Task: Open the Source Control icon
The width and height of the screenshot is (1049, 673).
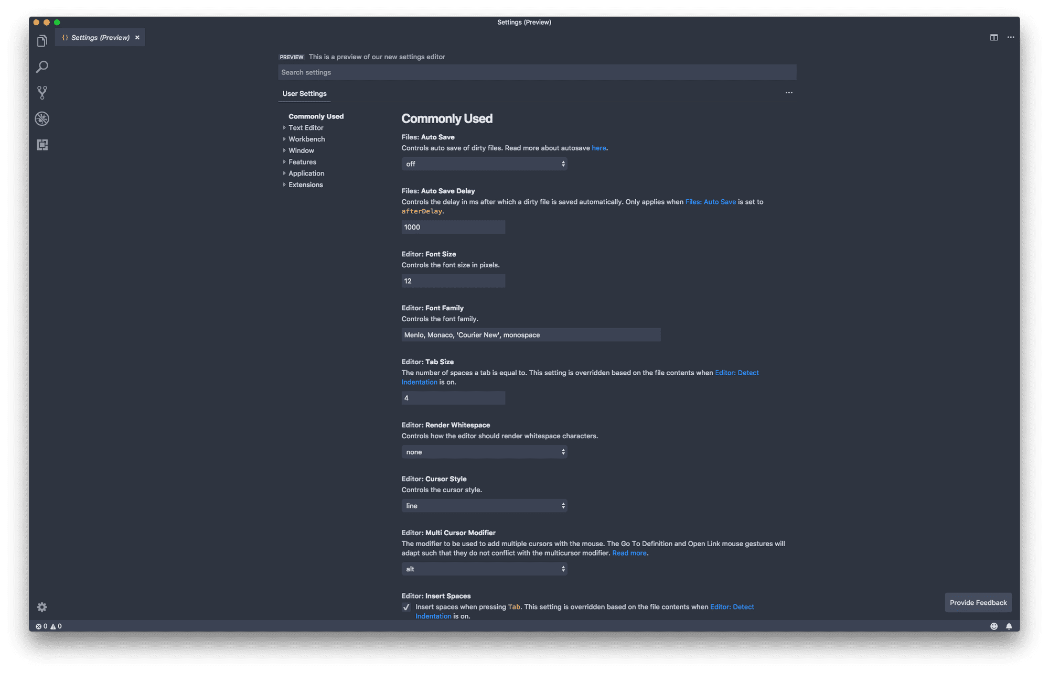Action: pyautogui.click(x=42, y=93)
